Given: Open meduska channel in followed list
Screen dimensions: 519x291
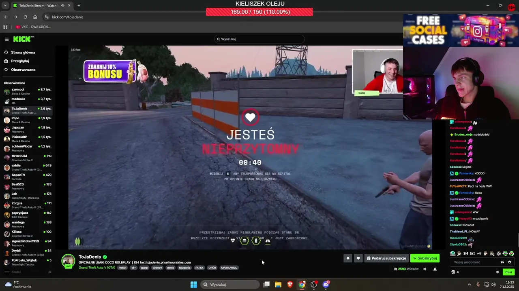Looking at the screenshot, I should 28,101.
